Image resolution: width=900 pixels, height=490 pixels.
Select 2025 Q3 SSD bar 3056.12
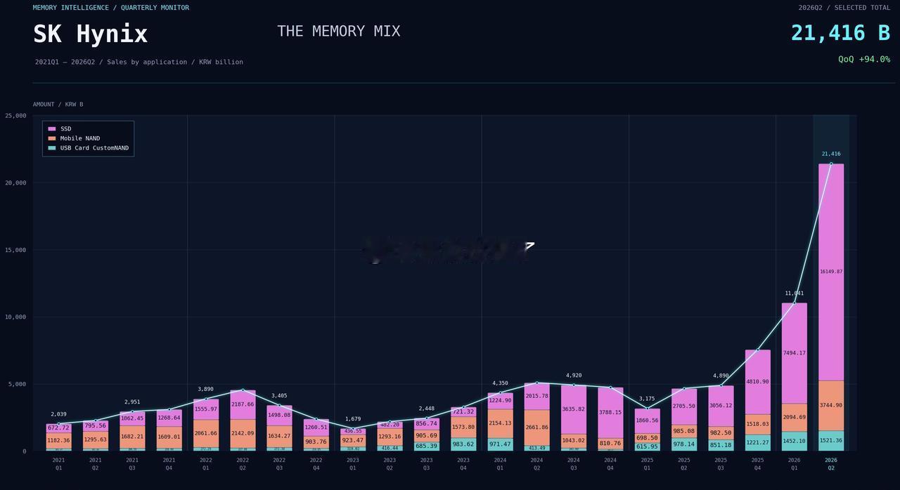(x=721, y=406)
